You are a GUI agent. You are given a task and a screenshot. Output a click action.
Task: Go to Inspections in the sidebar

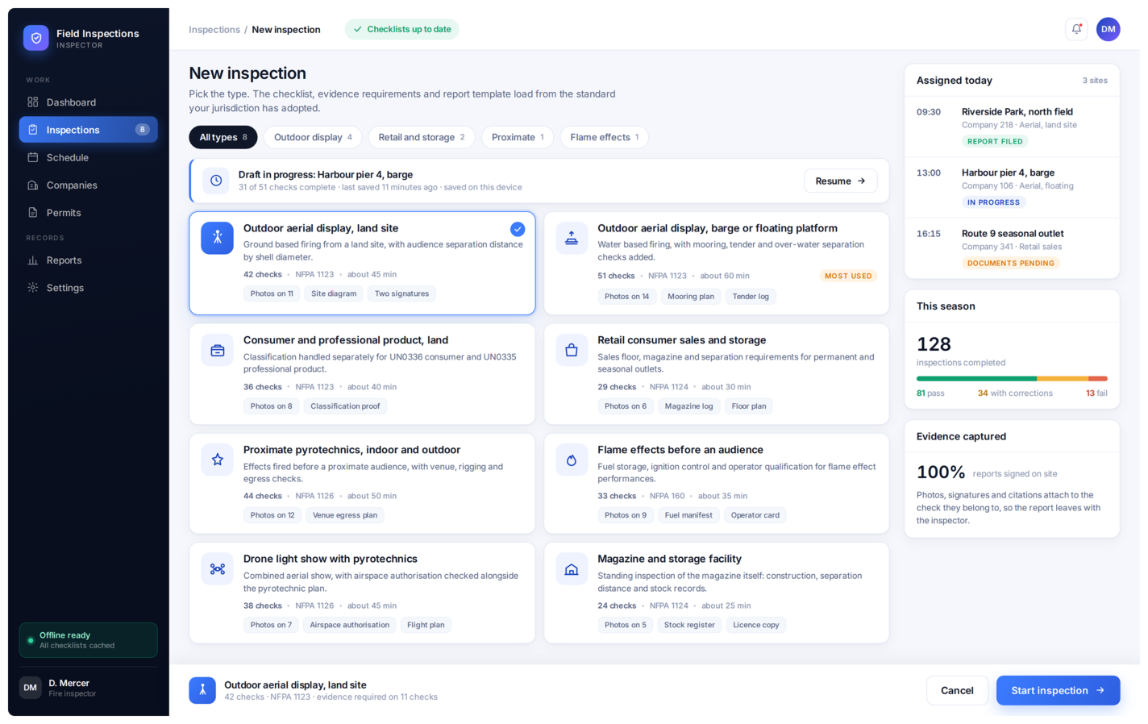click(89, 130)
